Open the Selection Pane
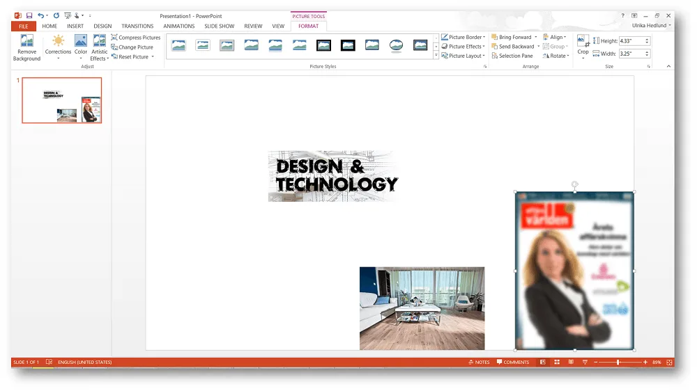Image resolution: width=697 pixels, height=391 pixels. pyautogui.click(x=512, y=56)
